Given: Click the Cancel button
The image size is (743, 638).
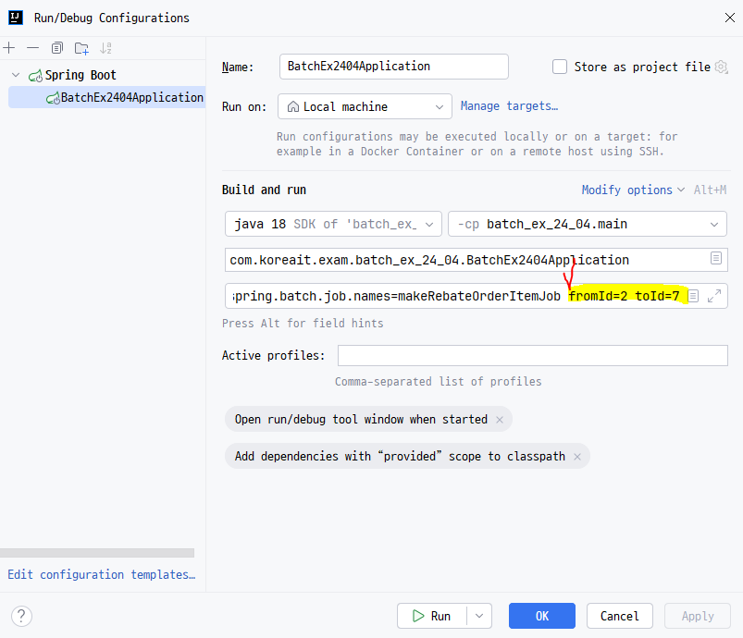Looking at the screenshot, I should (x=619, y=616).
